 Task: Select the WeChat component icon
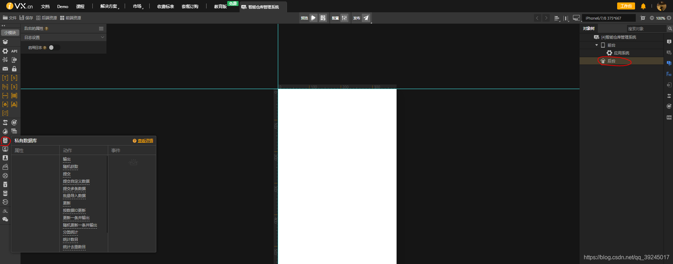tap(5, 219)
